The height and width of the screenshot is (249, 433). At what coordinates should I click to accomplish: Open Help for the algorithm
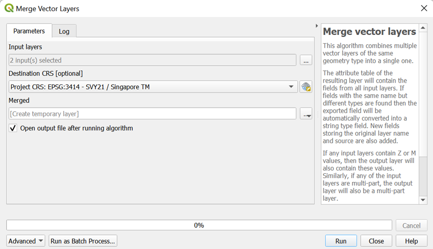(x=411, y=241)
